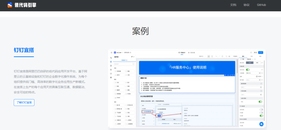Click the 了解钉钉宜搭 button
This screenshot has height=130, width=281.
tap(24, 103)
